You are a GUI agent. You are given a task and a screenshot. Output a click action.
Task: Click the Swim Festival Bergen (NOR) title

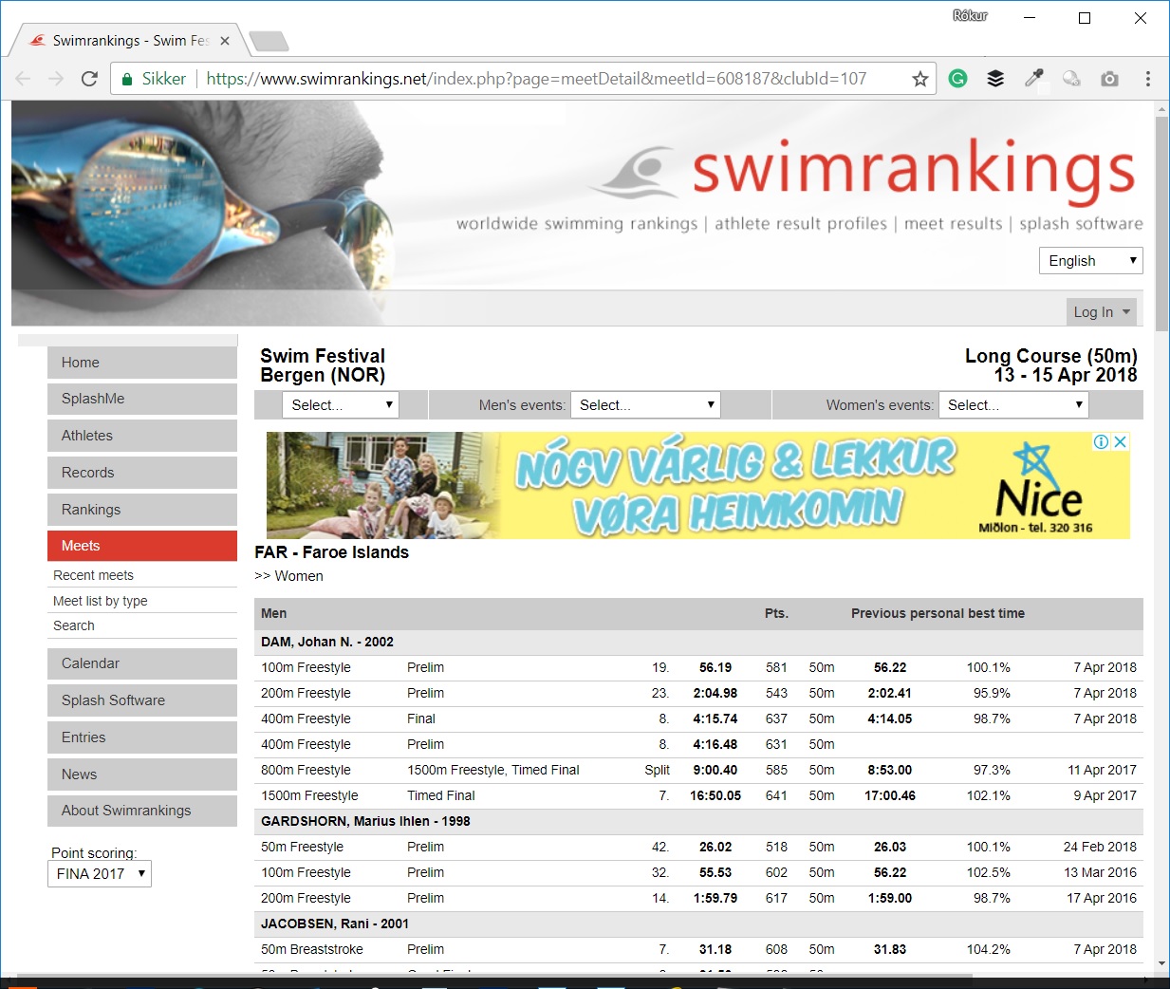[x=323, y=365]
